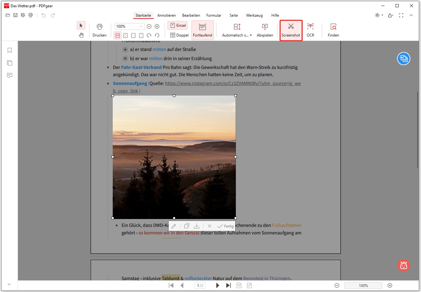
Task: Copy the screenshot using the copy icon
Action: click(x=186, y=226)
